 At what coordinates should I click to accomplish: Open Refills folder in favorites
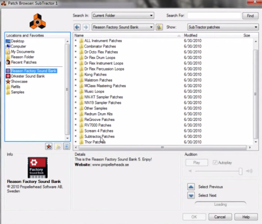[x=16, y=87]
